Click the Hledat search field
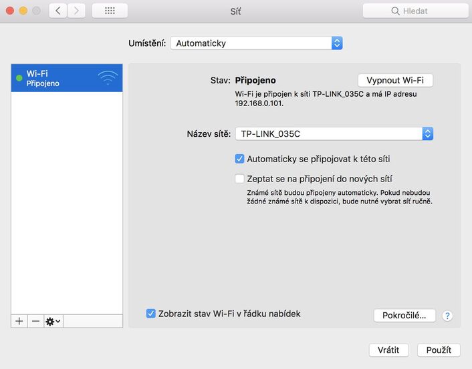 [415, 11]
